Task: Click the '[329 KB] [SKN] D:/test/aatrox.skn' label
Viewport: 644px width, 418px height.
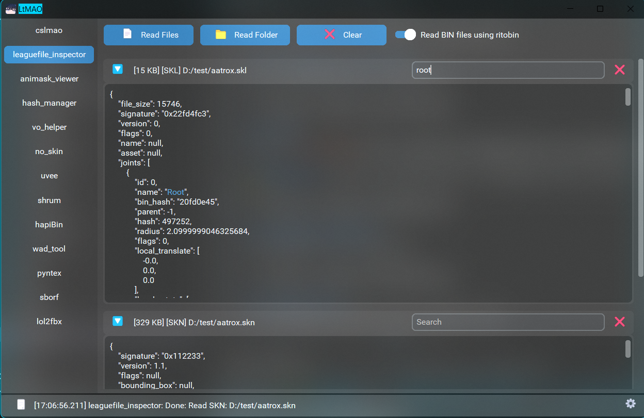Action: (194, 322)
